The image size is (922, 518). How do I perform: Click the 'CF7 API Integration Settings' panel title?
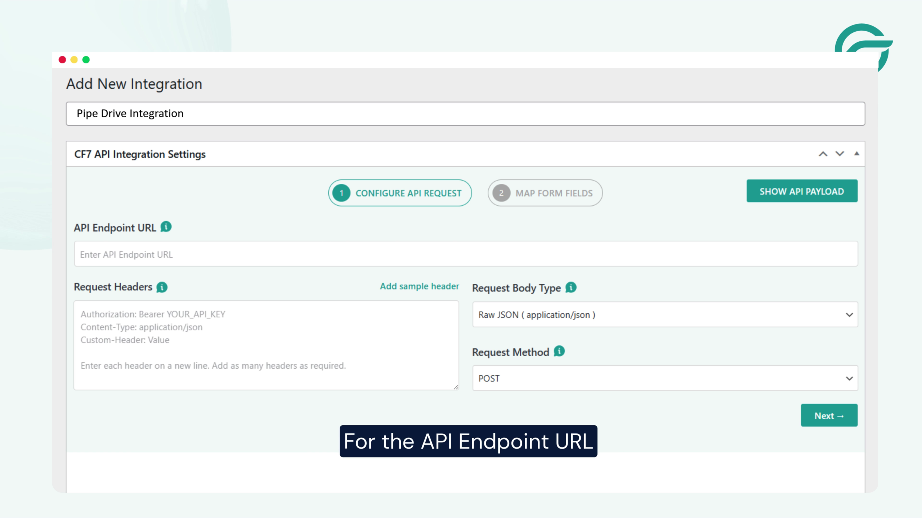140,154
